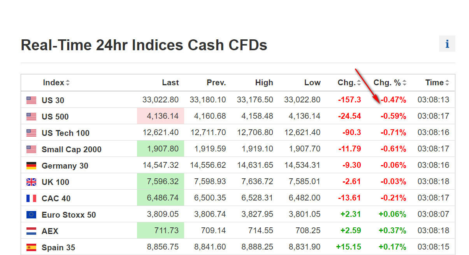Click the Spain flag icon
The width and height of the screenshot is (469, 255).
coord(32,248)
